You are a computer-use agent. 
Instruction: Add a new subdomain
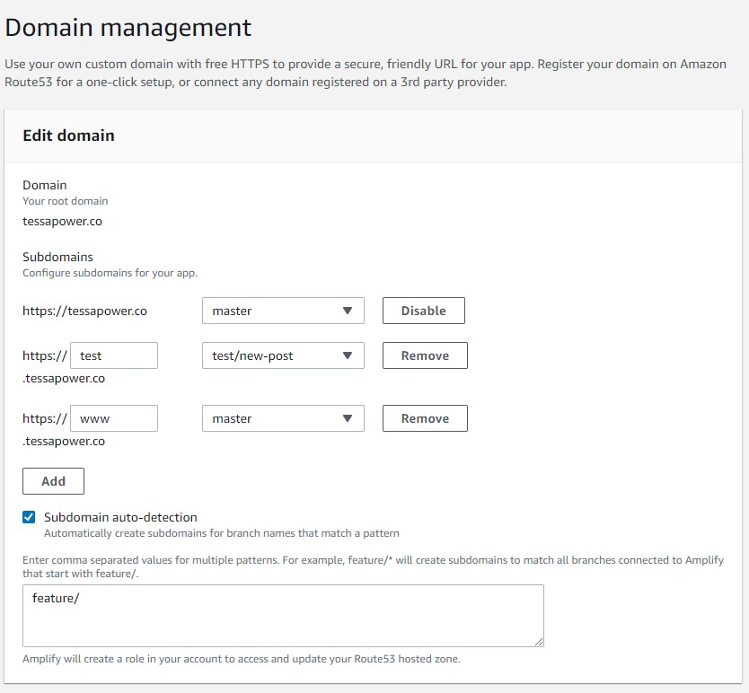(x=53, y=481)
